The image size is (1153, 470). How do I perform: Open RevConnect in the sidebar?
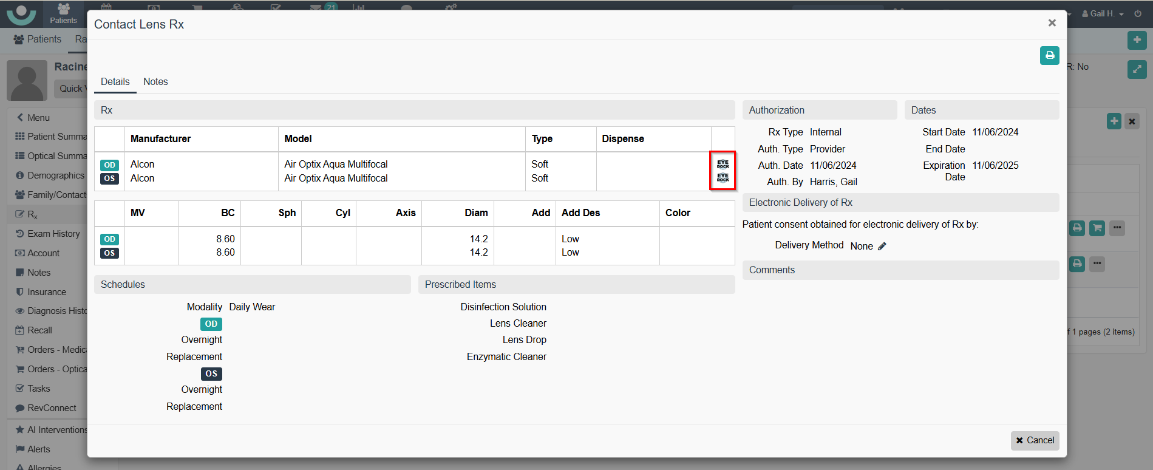point(52,408)
